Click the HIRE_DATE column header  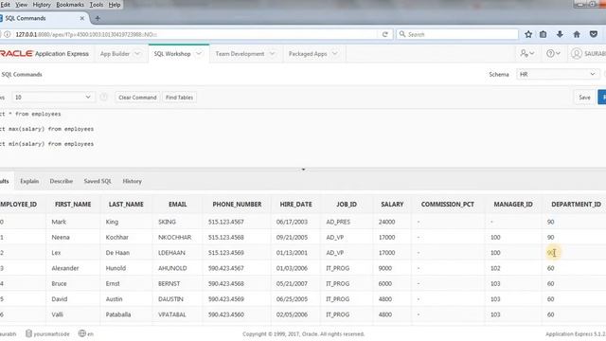point(296,205)
